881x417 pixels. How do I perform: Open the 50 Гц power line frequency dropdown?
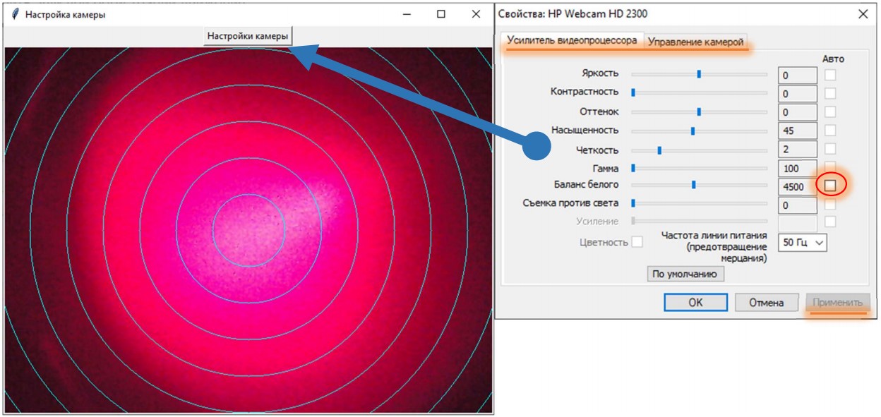click(803, 242)
